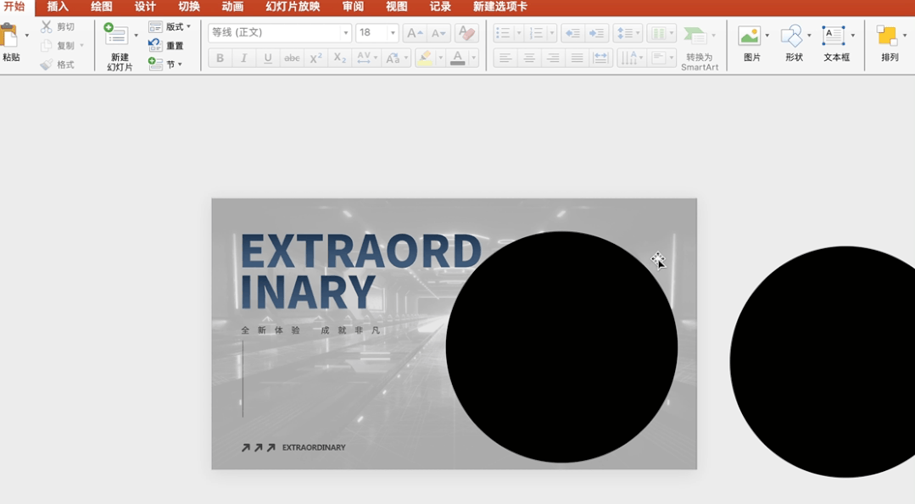
Task: Toggle bold formatting
Action: (220, 58)
